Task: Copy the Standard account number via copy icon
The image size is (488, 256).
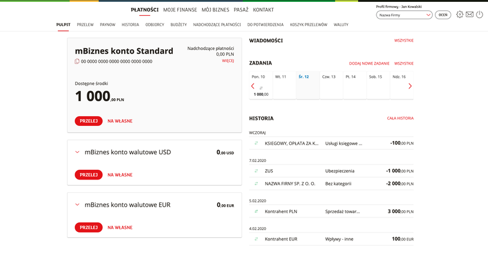Action: (77, 61)
